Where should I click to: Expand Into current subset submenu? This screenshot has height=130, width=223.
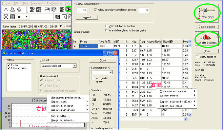pyautogui.click(x=176, y=91)
